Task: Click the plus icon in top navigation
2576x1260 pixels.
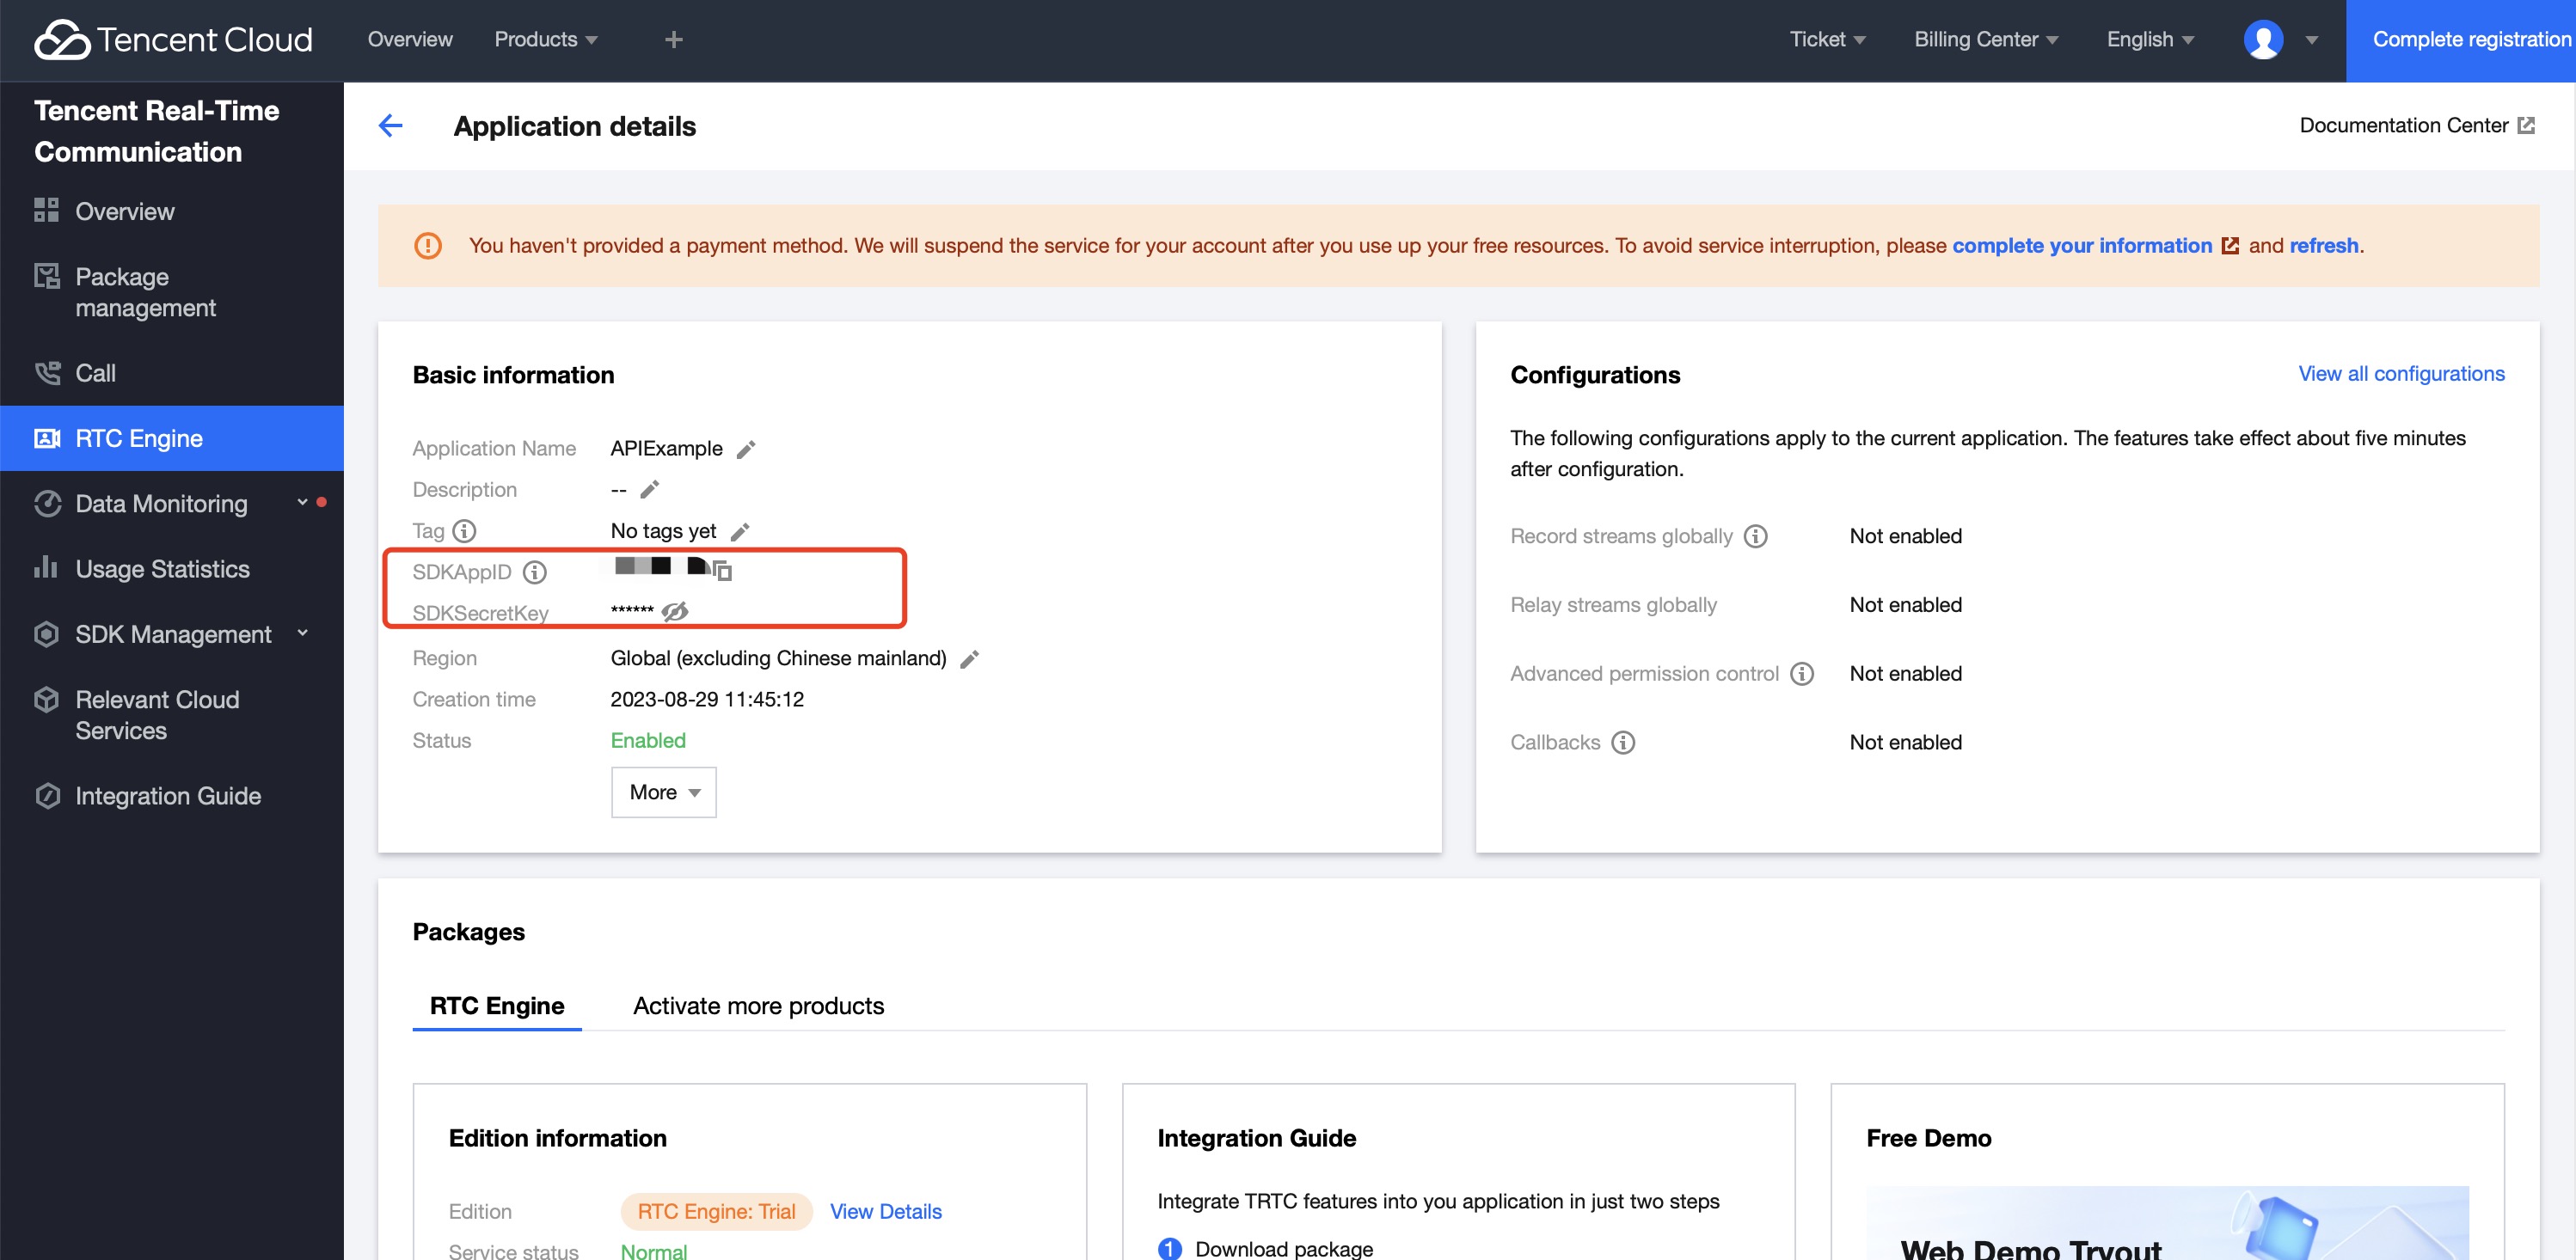Action: pos(673,40)
